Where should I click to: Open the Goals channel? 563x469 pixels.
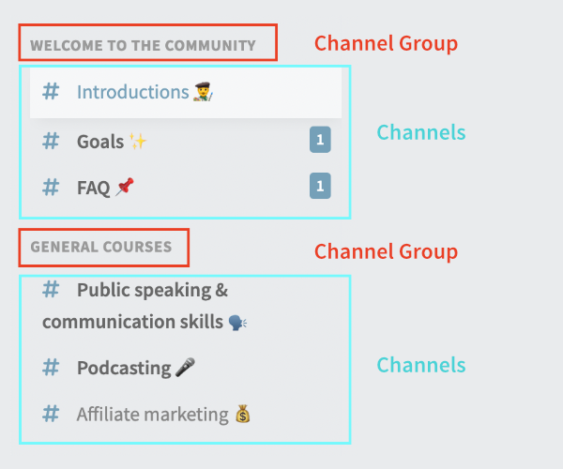[x=186, y=141]
